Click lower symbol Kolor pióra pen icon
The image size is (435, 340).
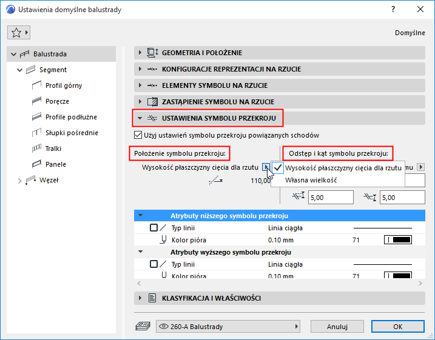[x=164, y=239]
